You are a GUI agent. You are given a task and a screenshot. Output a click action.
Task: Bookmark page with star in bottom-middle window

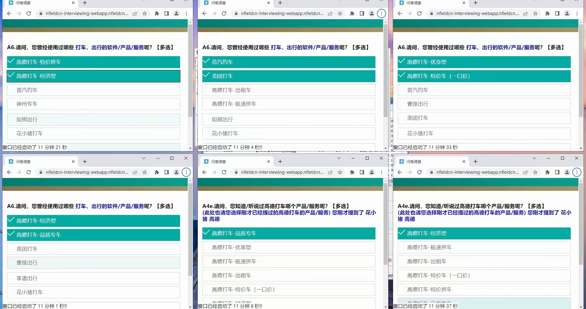[340, 172]
